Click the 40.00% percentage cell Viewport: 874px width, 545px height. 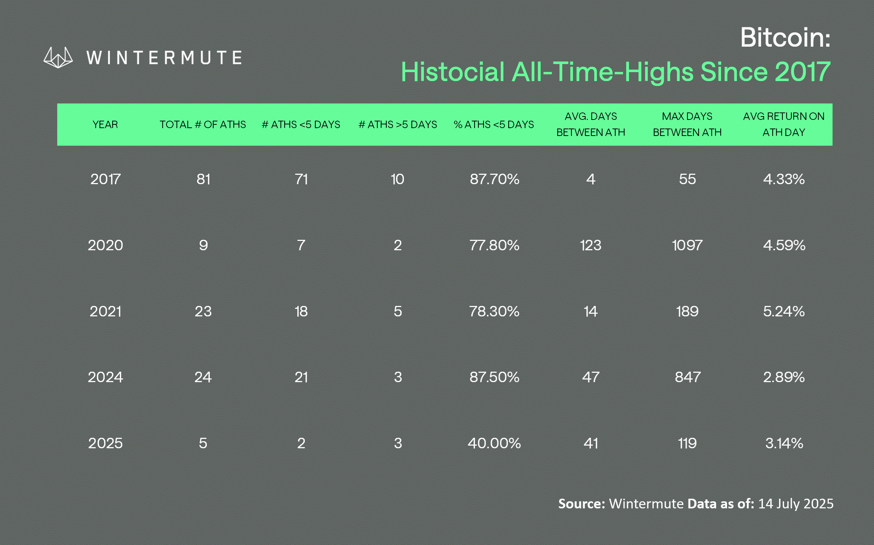pos(494,443)
